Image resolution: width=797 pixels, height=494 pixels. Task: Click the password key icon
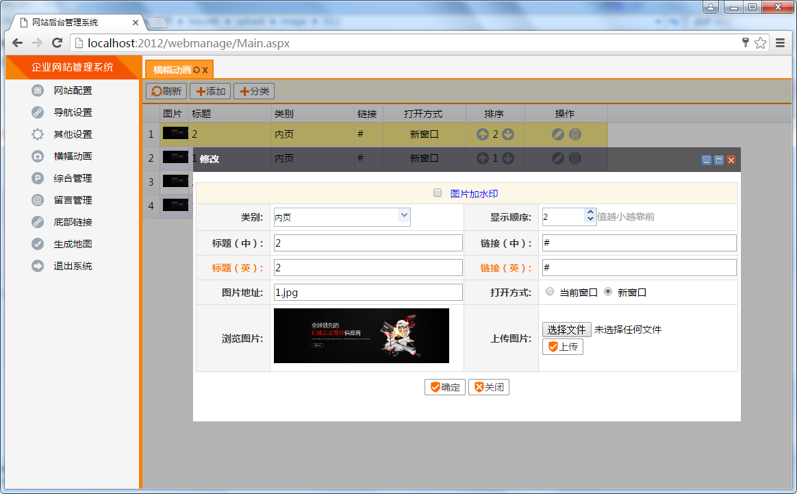[x=745, y=42]
